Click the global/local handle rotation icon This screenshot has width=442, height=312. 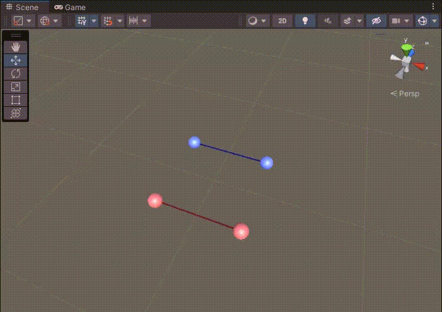click(45, 21)
